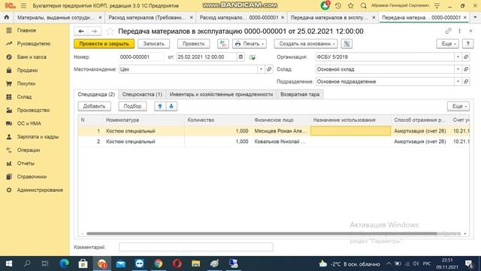This screenshot has height=271, width=481.
Task: Open the top toolbar Еще menu
Action: click(448, 44)
